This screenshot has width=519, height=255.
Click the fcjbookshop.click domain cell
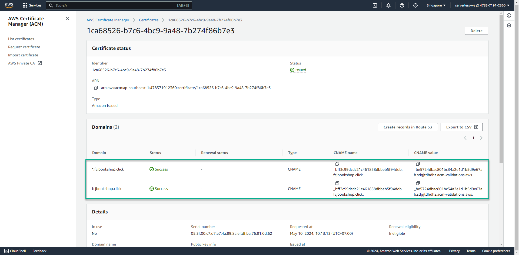(107, 189)
